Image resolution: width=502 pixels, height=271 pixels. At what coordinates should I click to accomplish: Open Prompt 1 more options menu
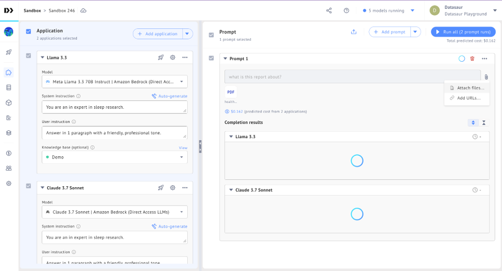[484, 59]
